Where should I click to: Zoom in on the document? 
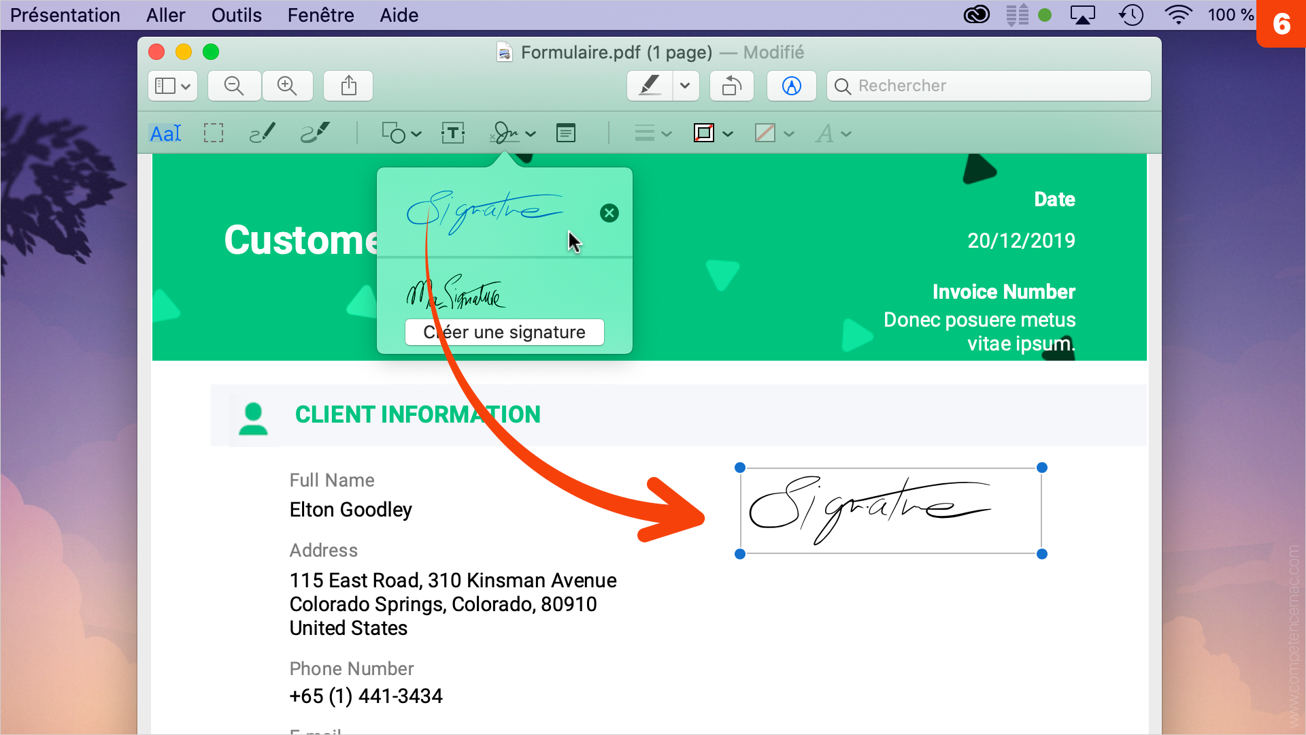click(x=287, y=86)
